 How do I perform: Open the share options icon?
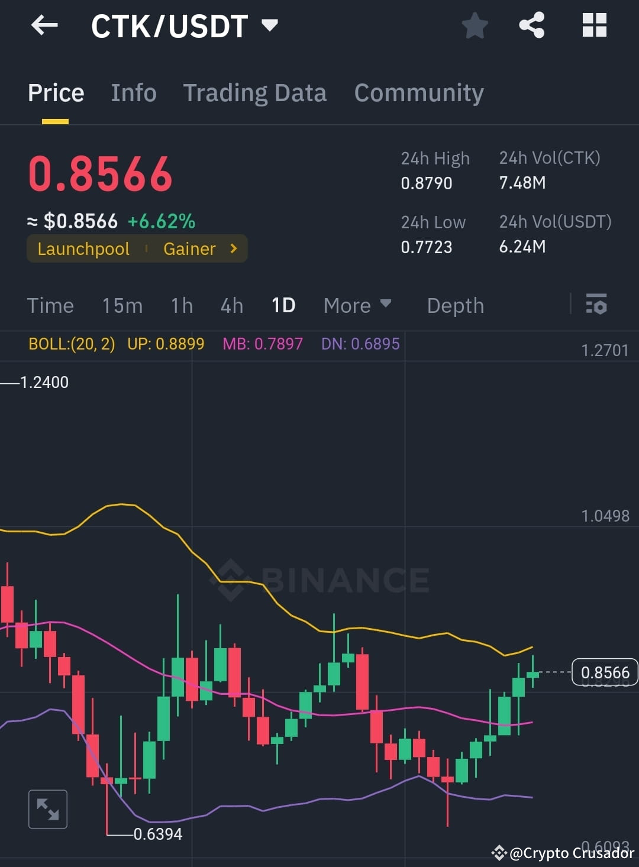coord(532,25)
